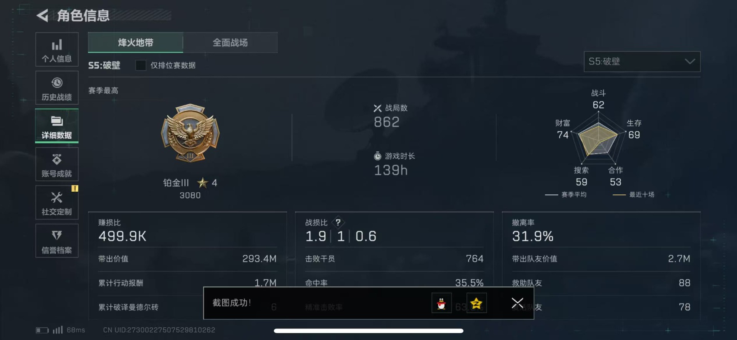The image size is (737, 340).
Task: Go back using the arrow icon
Action: click(x=43, y=16)
